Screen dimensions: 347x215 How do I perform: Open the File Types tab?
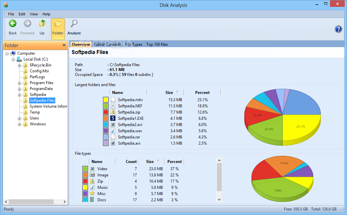coord(134,44)
